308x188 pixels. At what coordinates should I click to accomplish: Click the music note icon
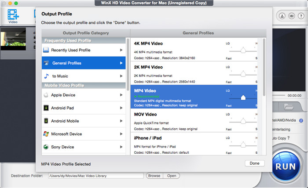(46, 76)
